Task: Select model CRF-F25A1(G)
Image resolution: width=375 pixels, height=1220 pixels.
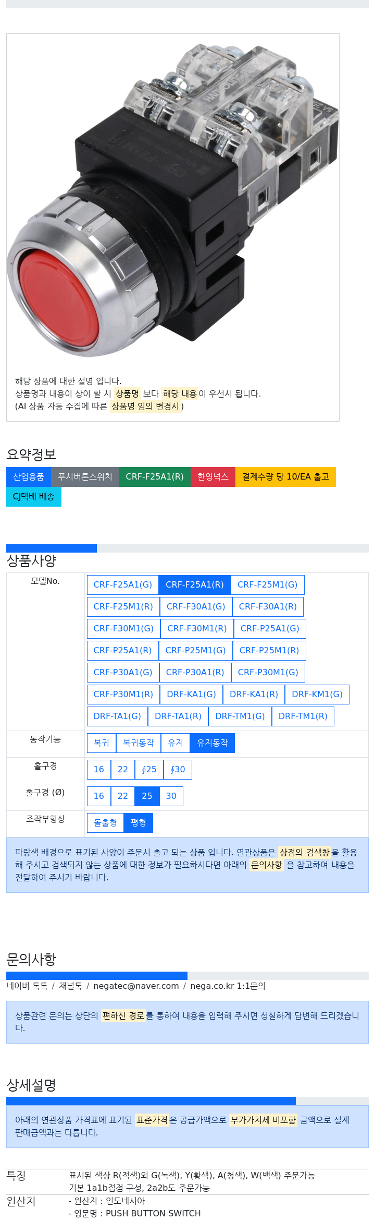Action: click(x=123, y=585)
